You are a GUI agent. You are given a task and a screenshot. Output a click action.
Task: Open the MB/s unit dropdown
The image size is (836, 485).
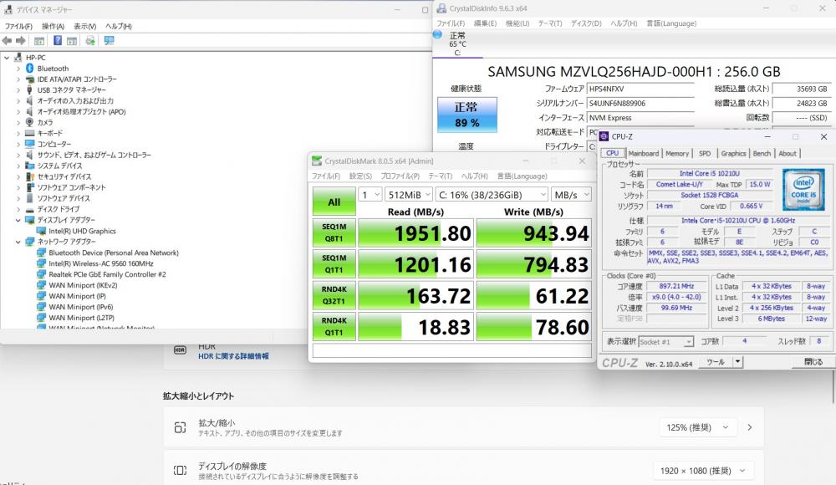[x=571, y=195]
